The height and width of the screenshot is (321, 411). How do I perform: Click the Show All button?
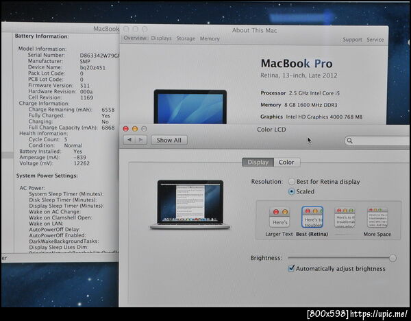point(169,140)
